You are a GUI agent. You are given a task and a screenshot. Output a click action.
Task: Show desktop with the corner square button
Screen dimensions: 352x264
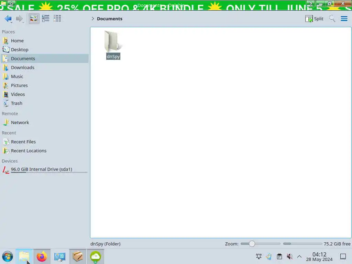pyautogui.click(x=343, y=256)
